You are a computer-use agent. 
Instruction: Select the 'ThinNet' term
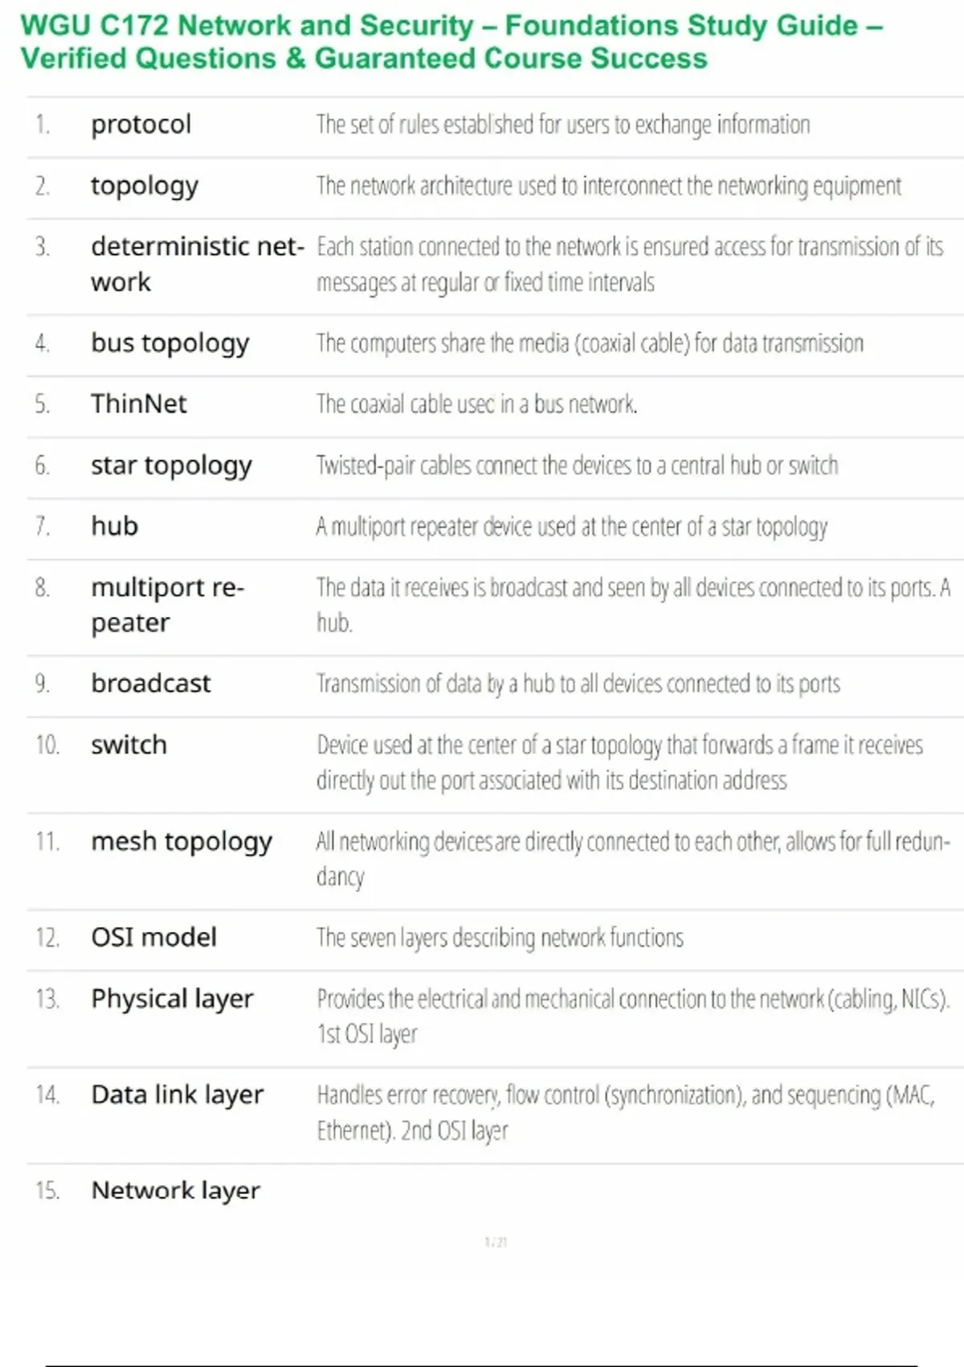tap(138, 404)
